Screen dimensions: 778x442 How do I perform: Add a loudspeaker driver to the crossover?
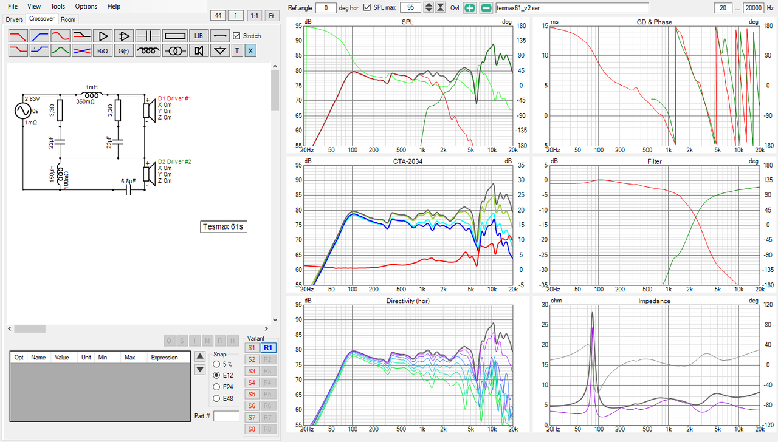click(198, 51)
